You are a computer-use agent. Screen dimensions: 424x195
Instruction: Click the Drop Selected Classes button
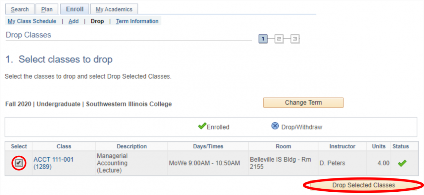(x=363, y=185)
